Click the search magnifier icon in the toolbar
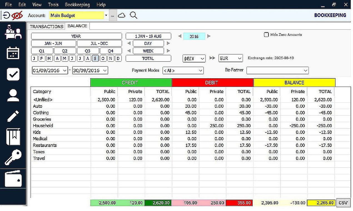353x211 pixels. point(133,16)
